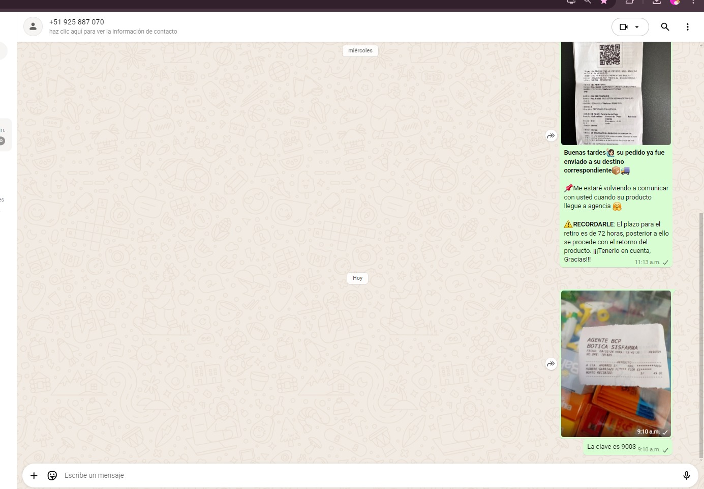Screen dimensions: 704x489
Task: Open the browser downloads icon
Action: click(x=656, y=2)
